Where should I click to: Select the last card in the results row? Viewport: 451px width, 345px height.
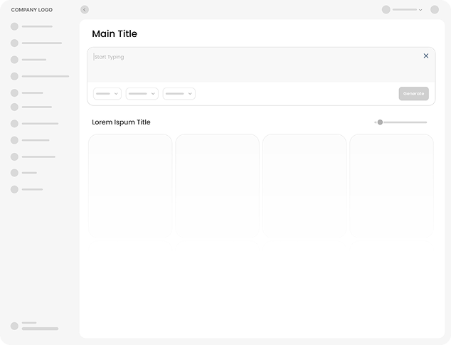tap(391, 184)
